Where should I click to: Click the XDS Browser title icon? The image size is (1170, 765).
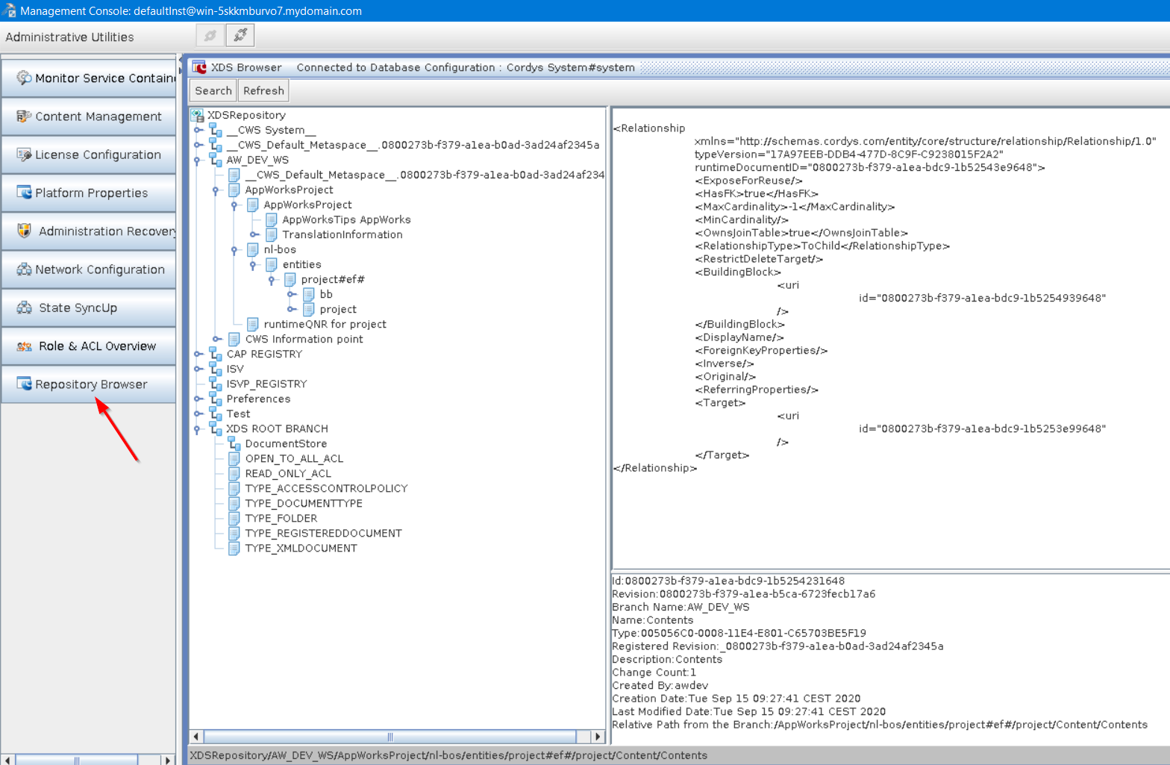(199, 67)
